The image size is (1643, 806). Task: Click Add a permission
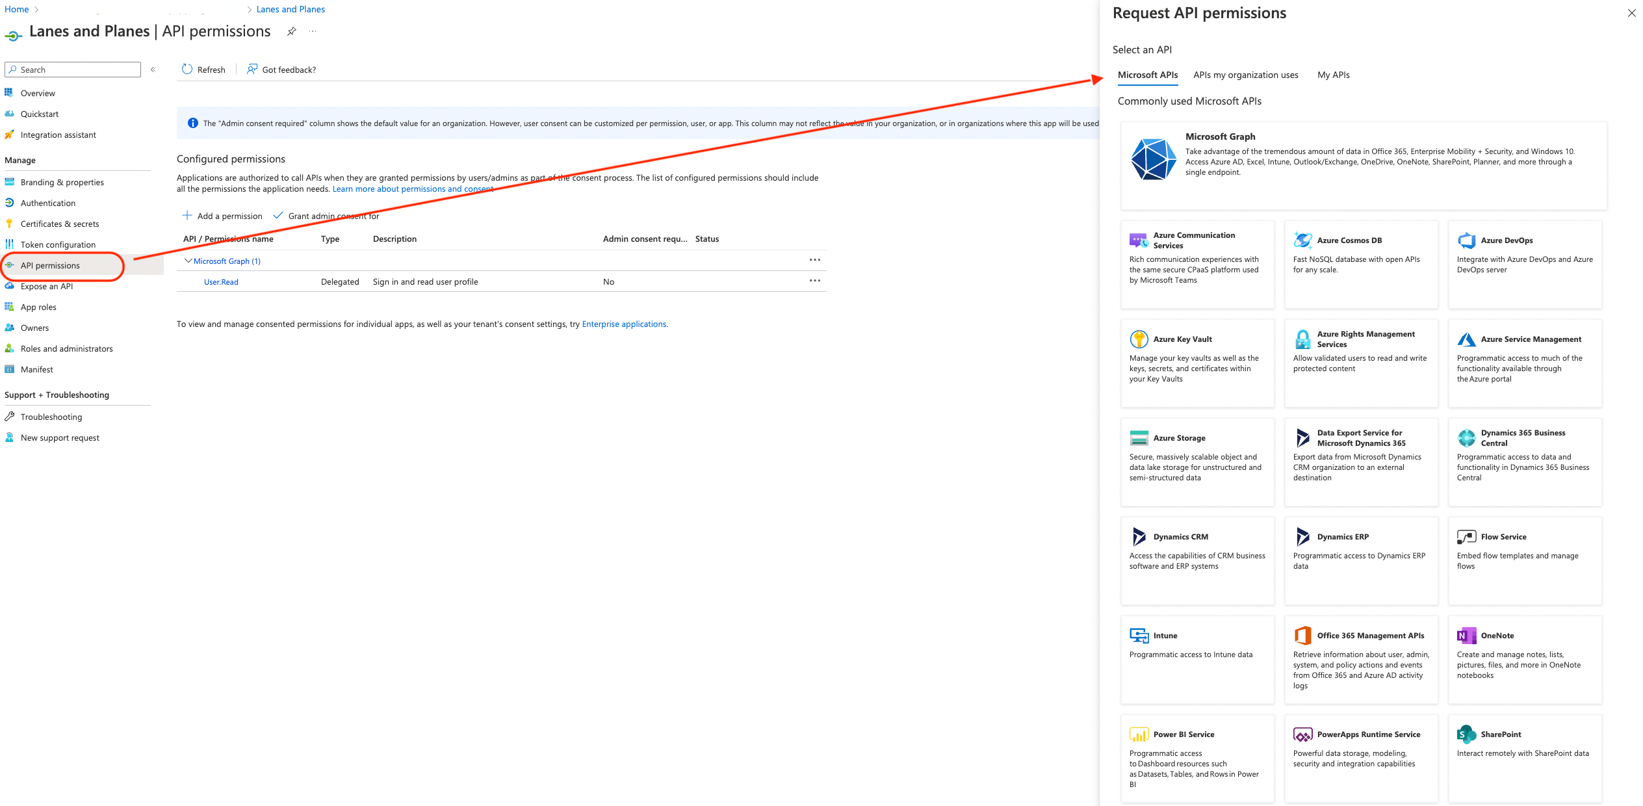click(x=222, y=216)
